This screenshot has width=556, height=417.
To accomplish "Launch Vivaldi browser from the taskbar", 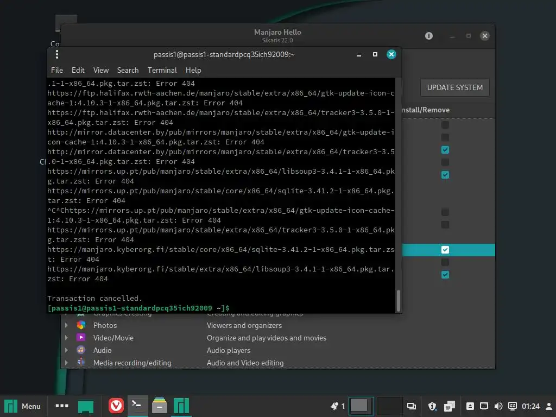I will (116, 406).
